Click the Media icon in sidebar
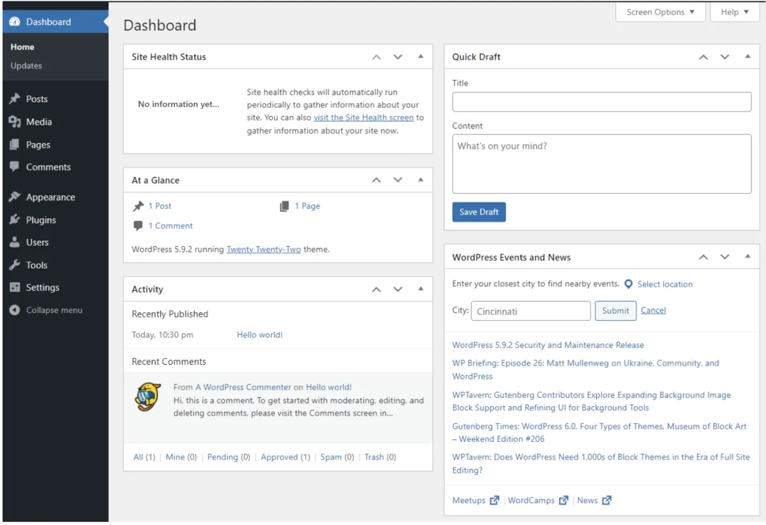 15,122
